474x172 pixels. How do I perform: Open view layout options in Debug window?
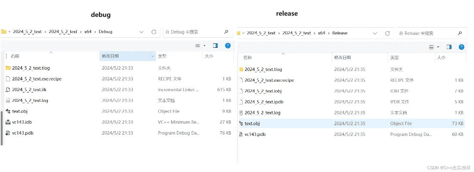click(x=200, y=46)
